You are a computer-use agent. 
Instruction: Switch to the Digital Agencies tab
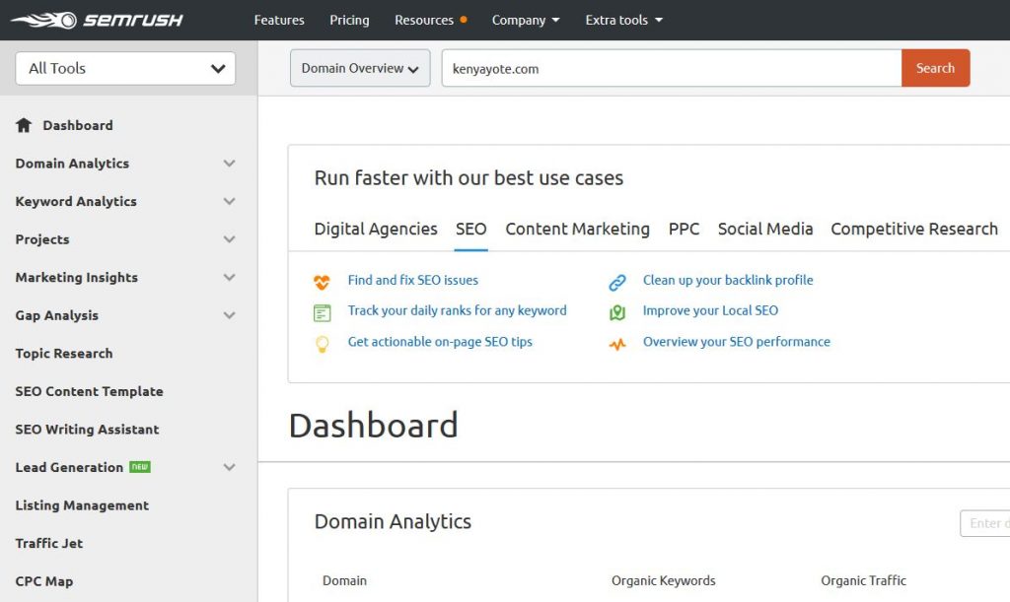tap(376, 229)
